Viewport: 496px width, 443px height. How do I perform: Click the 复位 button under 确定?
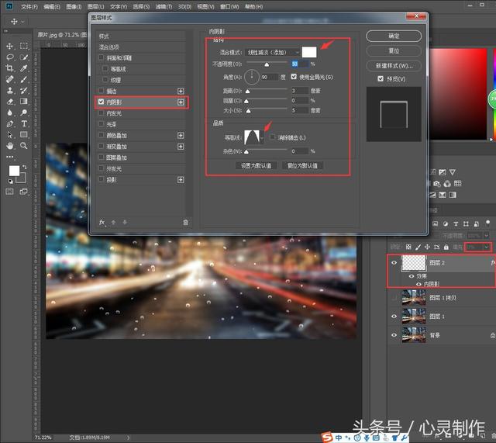(394, 50)
